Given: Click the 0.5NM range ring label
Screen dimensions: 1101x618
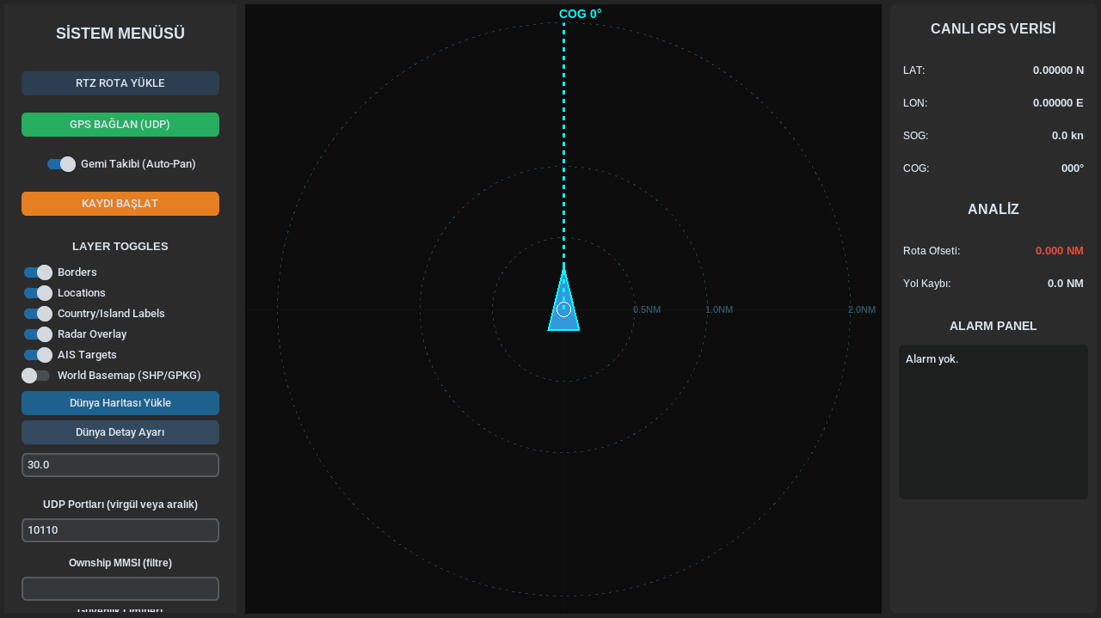Looking at the screenshot, I should (647, 309).
